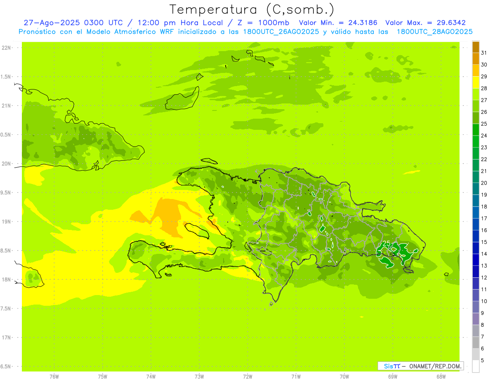Image resolution: width=495 pixels, height=382 pixels.
Task: Click the blue swatch between 16 and 17
Action: point(476,224)
